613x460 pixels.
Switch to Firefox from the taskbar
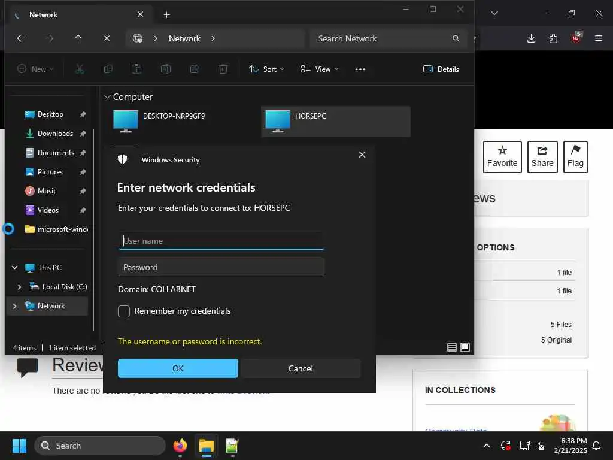(180, 446)
